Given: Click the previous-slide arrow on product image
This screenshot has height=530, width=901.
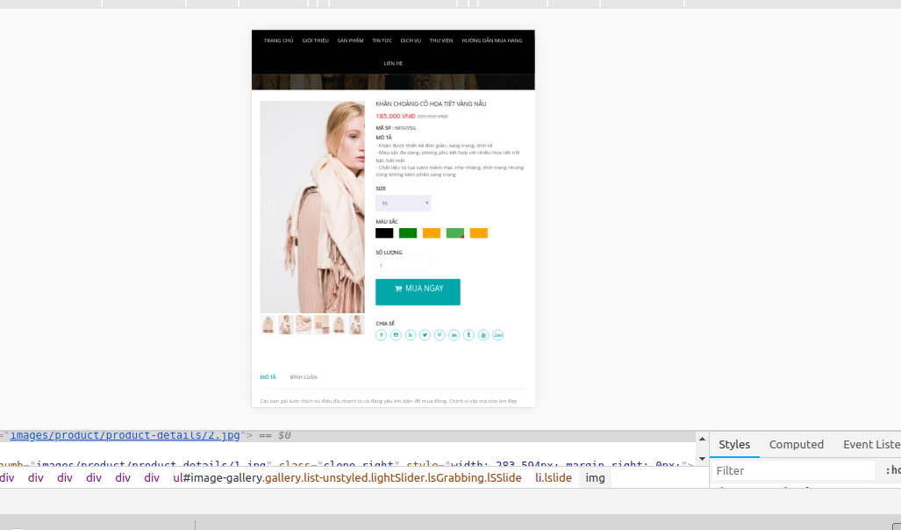Looking at the screenshot, I should coord(268,207).
